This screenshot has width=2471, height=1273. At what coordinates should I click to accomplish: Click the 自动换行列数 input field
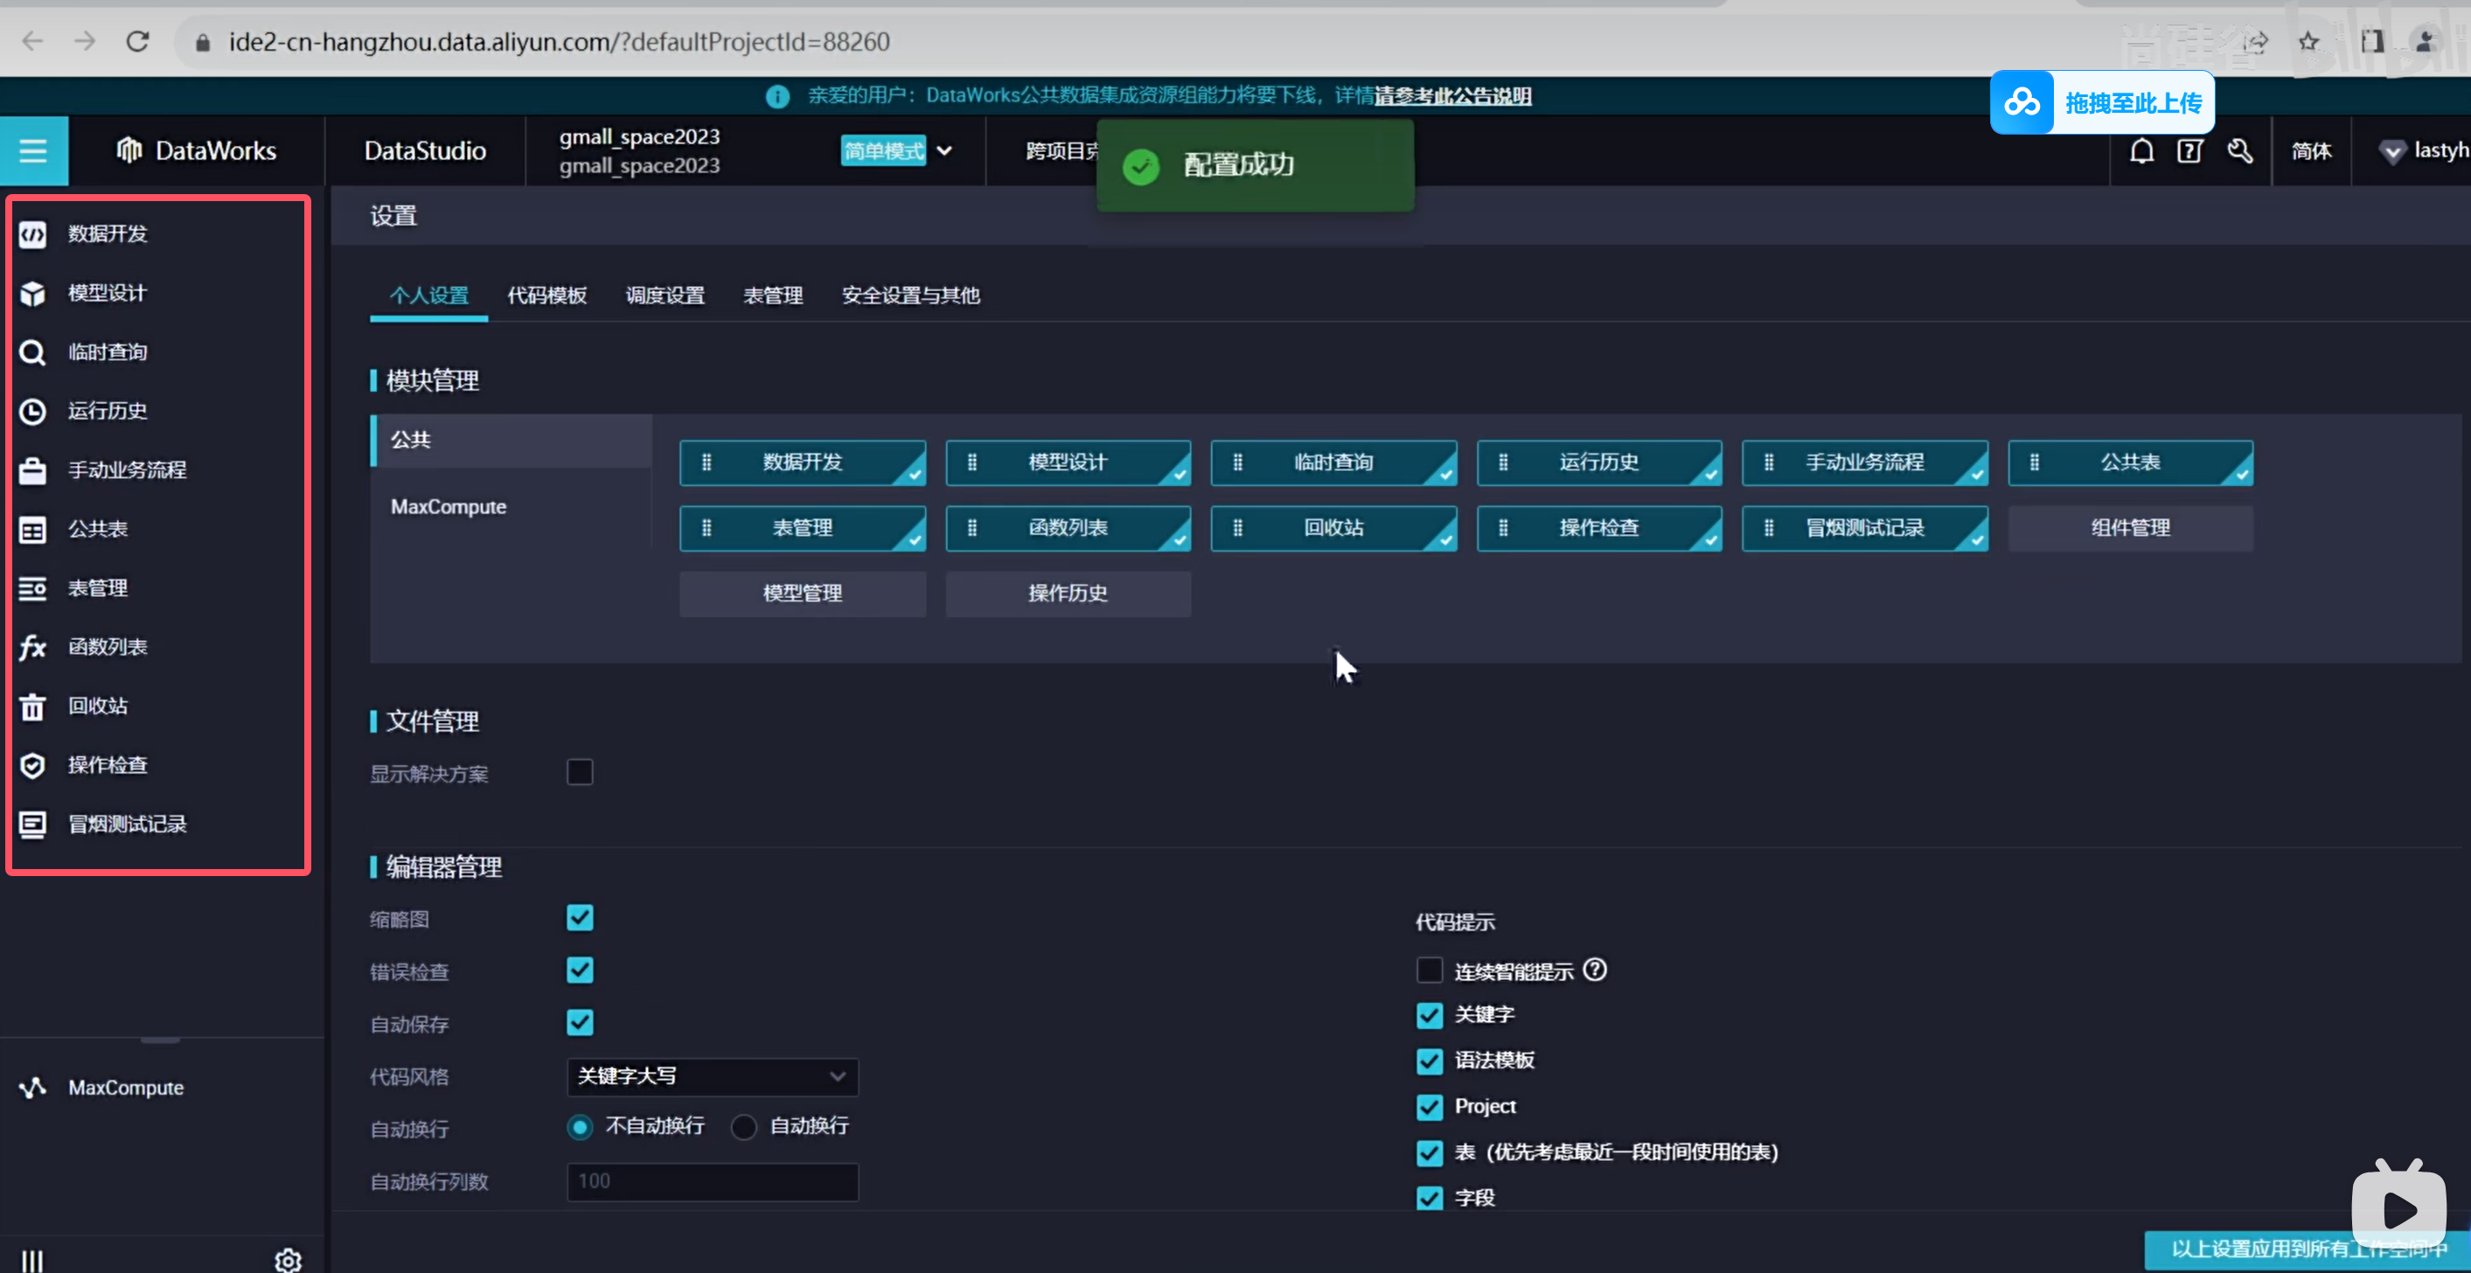click(x=712, y=1182)
